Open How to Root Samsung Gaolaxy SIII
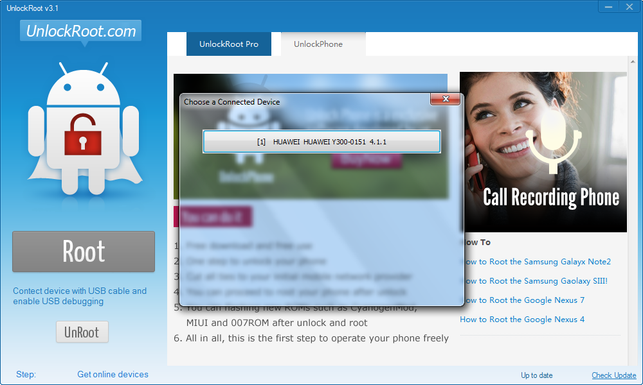Image resolution: width=643 pixels, height=385 pixels. point(534,280)
